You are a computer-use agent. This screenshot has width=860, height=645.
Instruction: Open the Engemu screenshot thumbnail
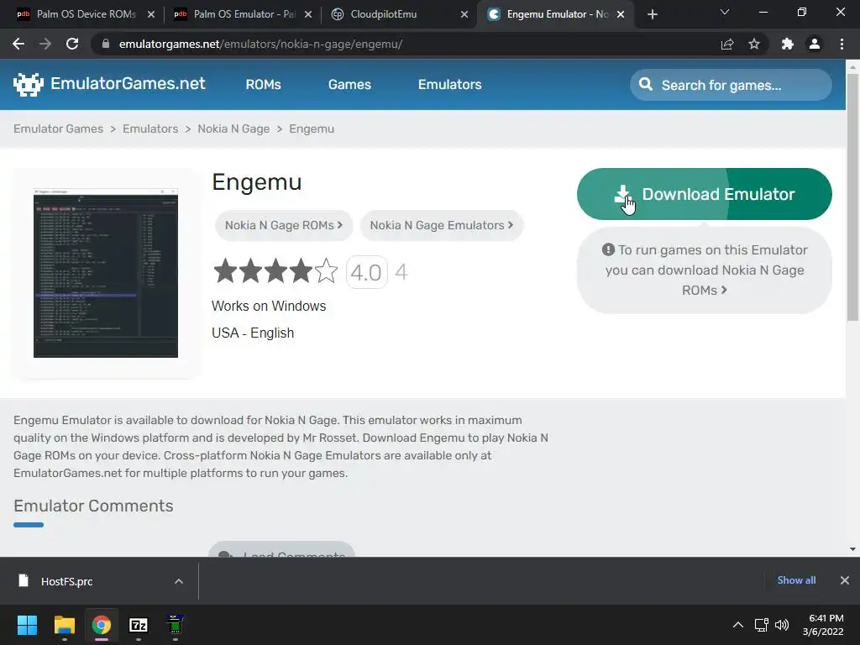click(x=106, y=273)
